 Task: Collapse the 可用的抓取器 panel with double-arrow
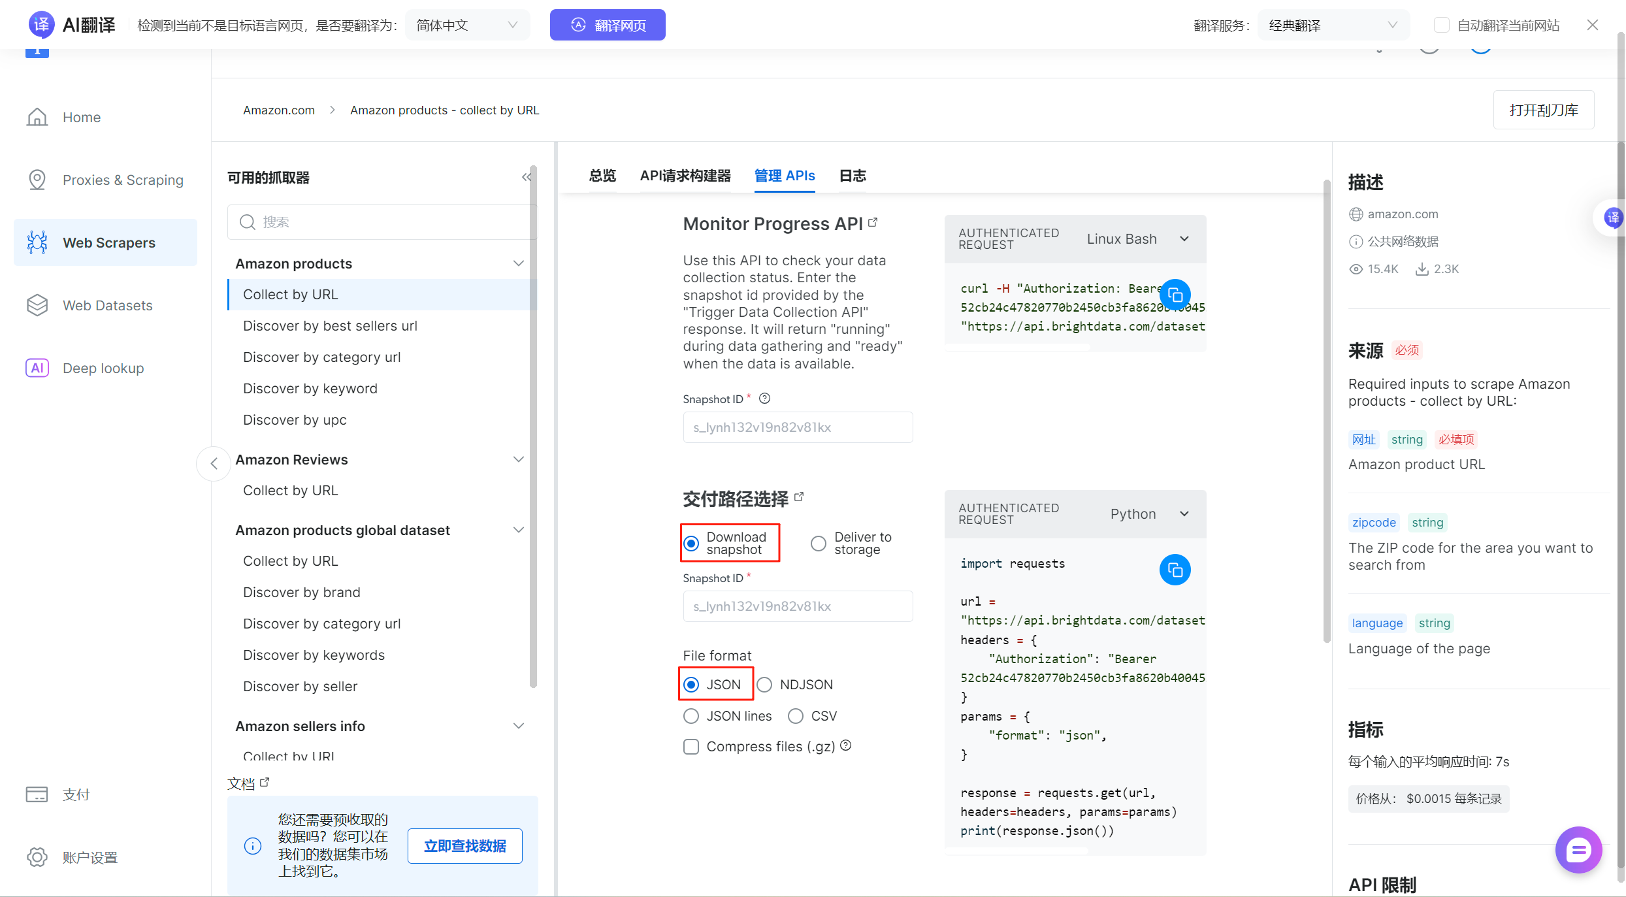(527, 177)
